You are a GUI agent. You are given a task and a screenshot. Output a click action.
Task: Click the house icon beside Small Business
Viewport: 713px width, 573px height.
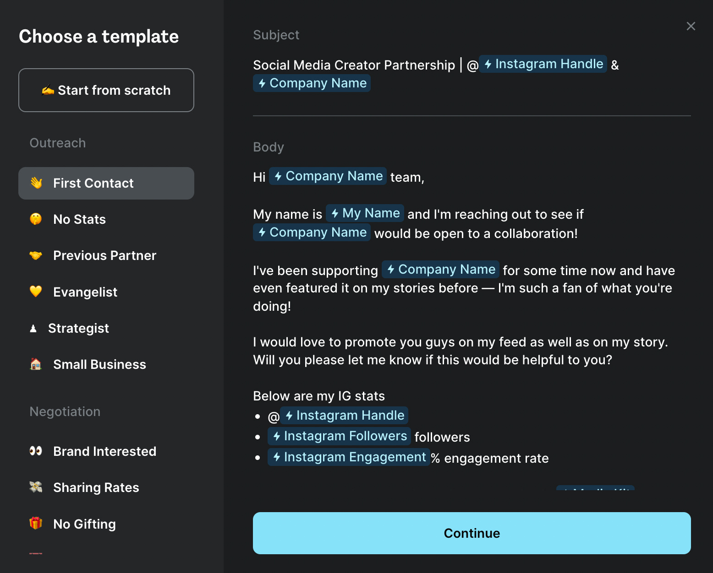tap(36, 364)
